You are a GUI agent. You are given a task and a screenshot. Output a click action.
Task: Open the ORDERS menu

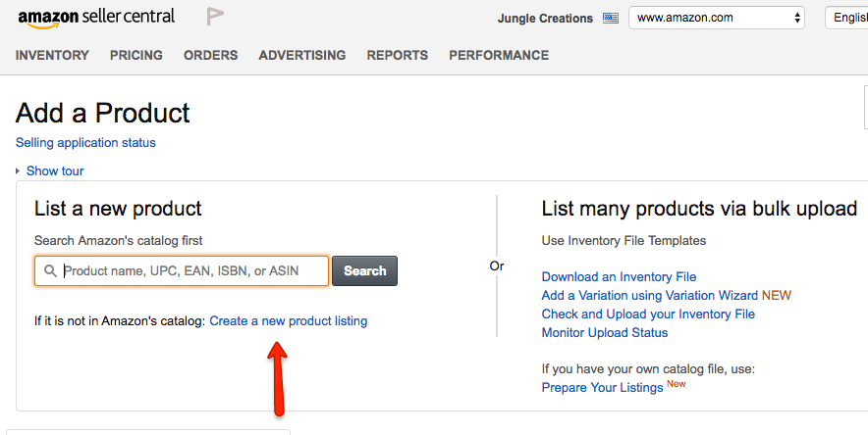(211, 55)
